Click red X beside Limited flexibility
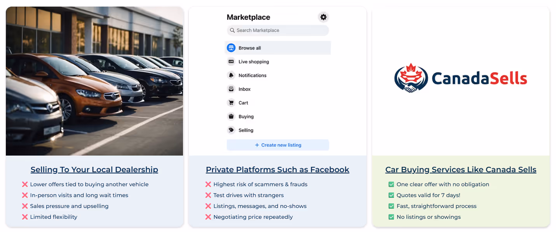The image size is (556, 232). 25,217
